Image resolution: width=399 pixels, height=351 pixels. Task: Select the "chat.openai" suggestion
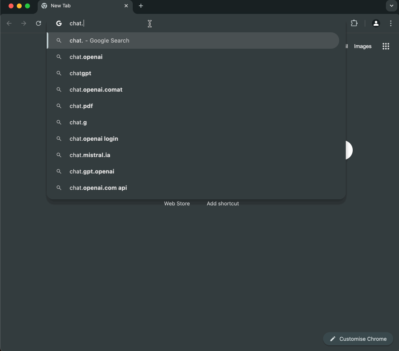point(86,57)
